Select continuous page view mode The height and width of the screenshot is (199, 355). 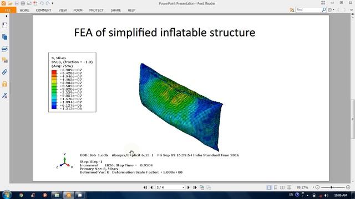click(276, 187)
